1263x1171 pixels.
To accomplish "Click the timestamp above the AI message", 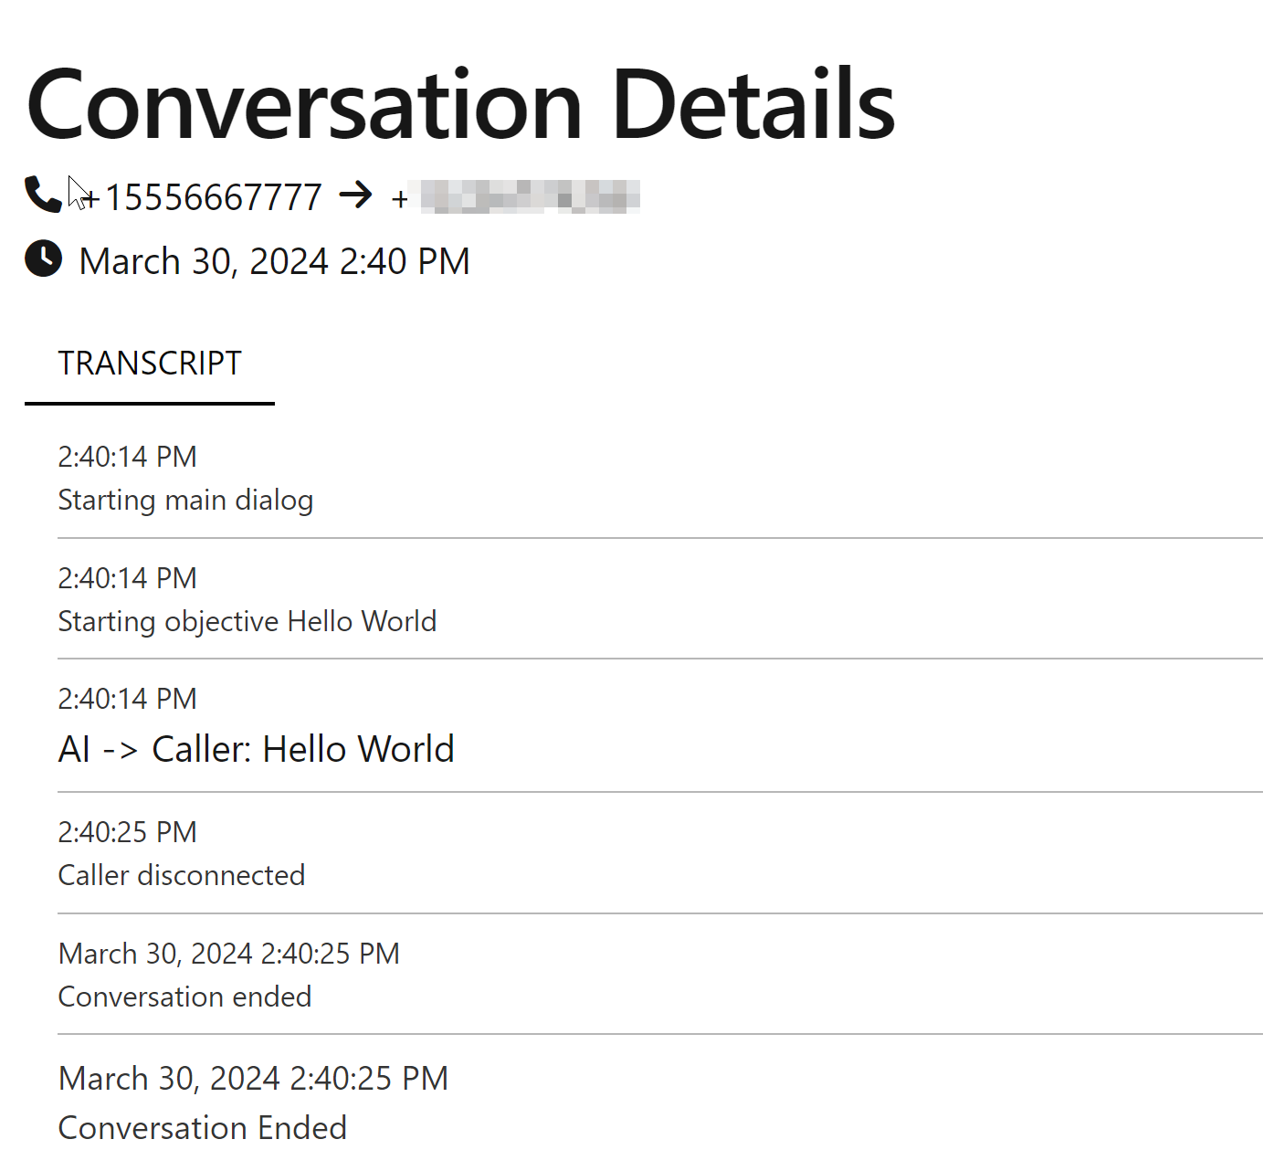I will coord(127,699).
